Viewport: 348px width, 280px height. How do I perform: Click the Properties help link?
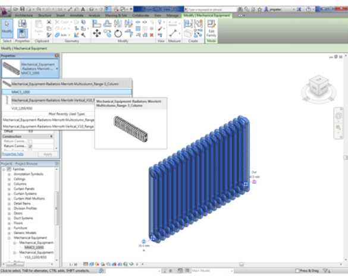[x=13, y=154]
